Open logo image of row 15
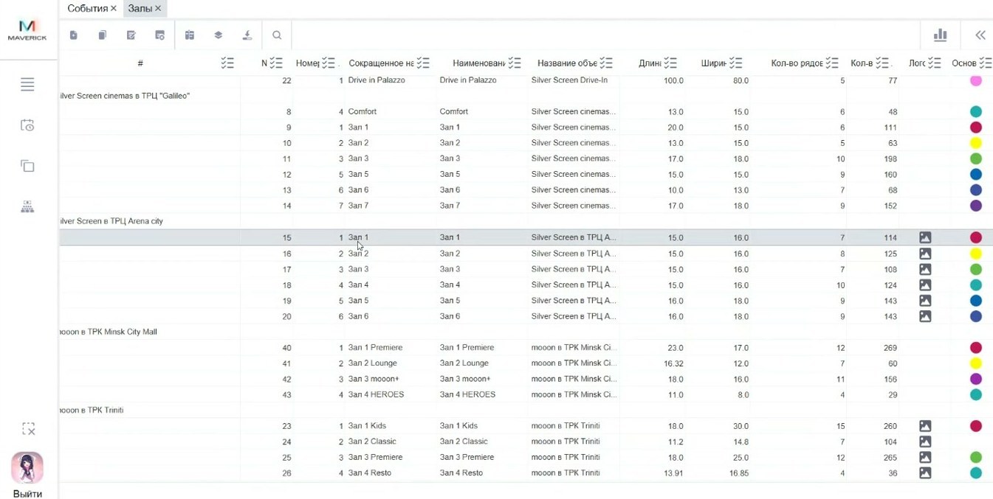 [925, 237]
